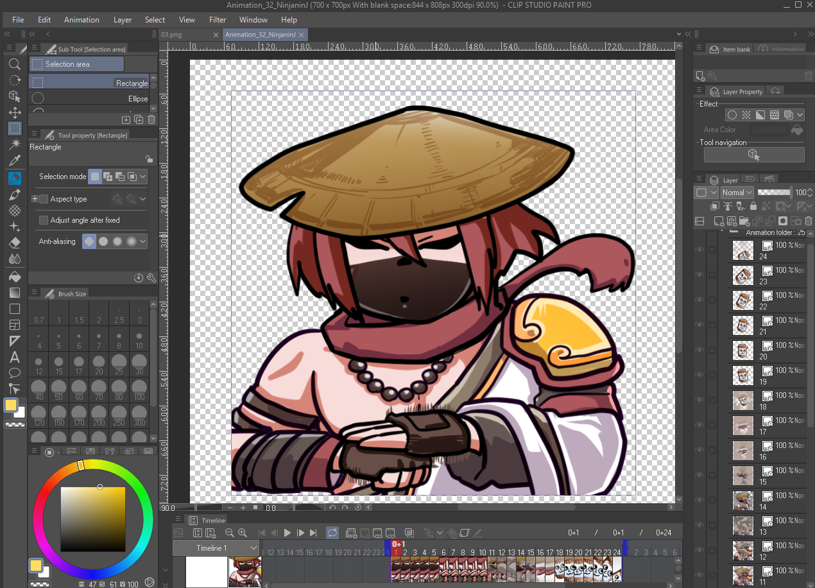
Task: Pick brush size 20 preset
Action: point(99,365)
